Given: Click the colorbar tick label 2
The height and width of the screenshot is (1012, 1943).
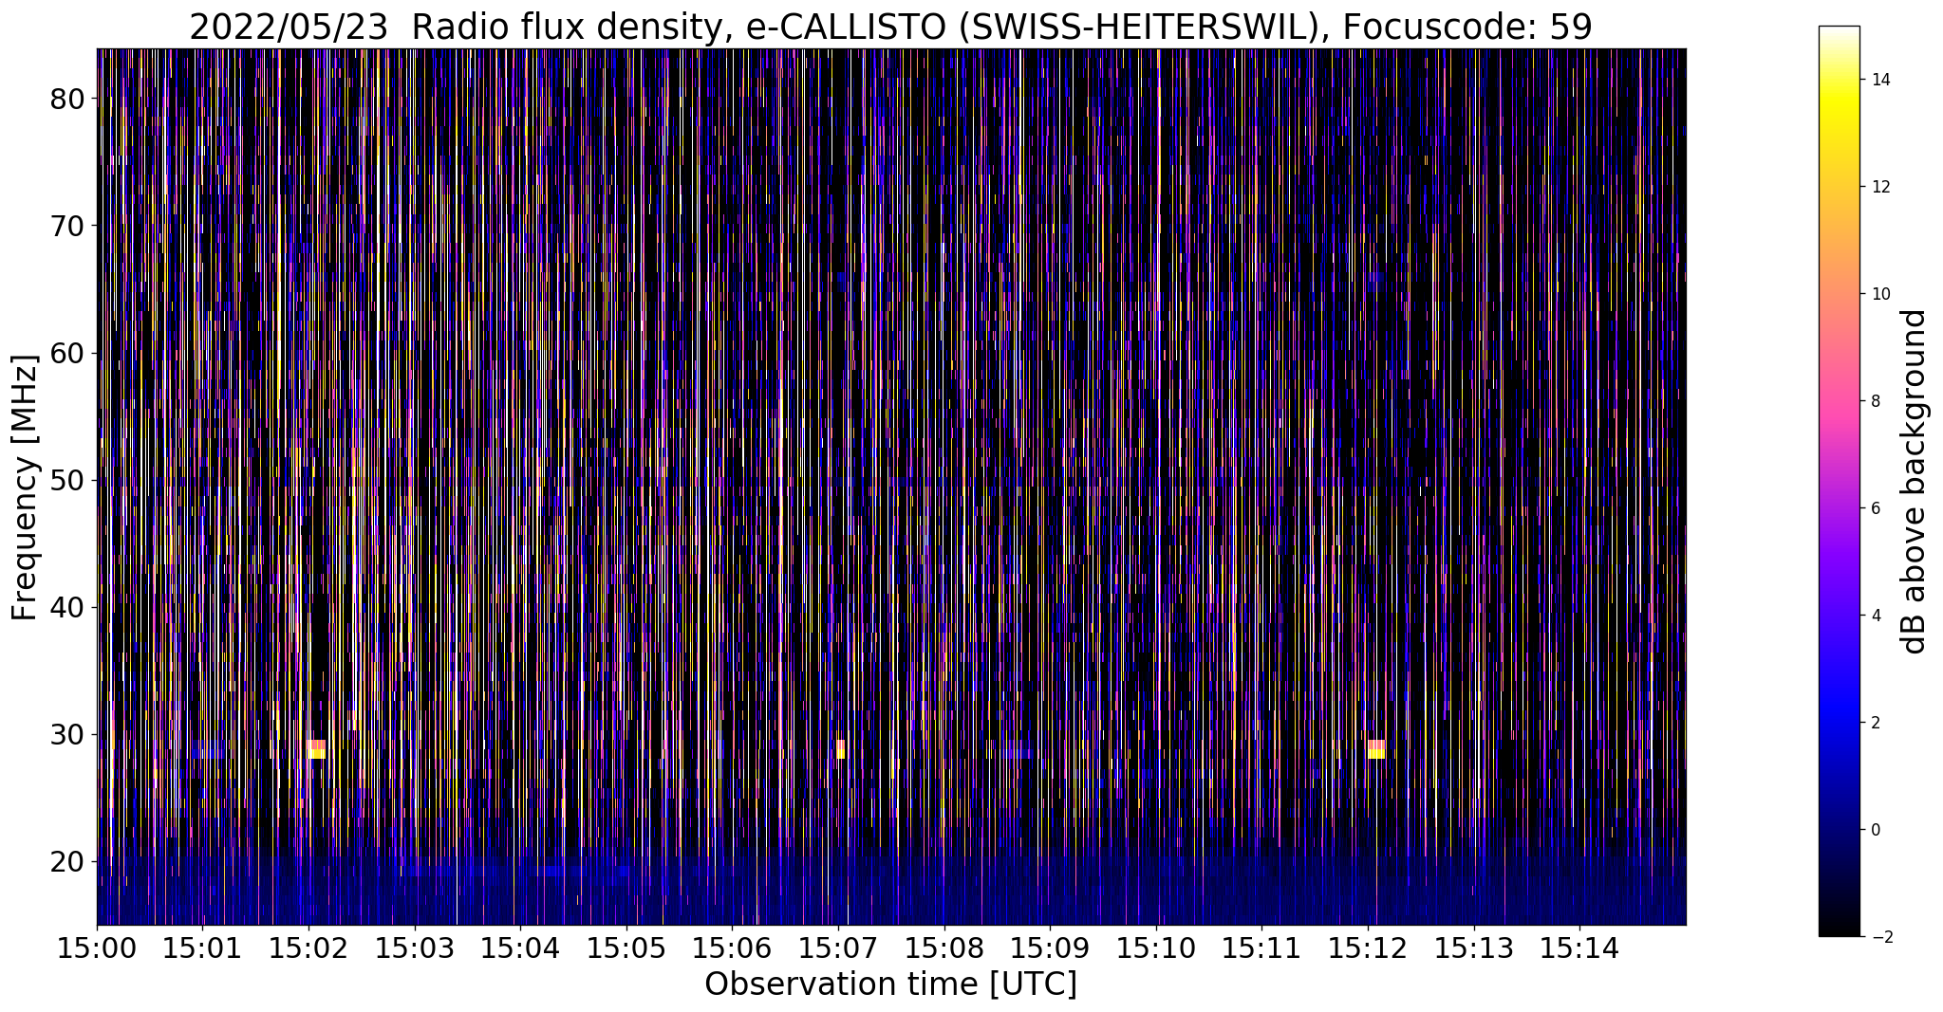Looking at the screenshot, I should click(1875, 723).
